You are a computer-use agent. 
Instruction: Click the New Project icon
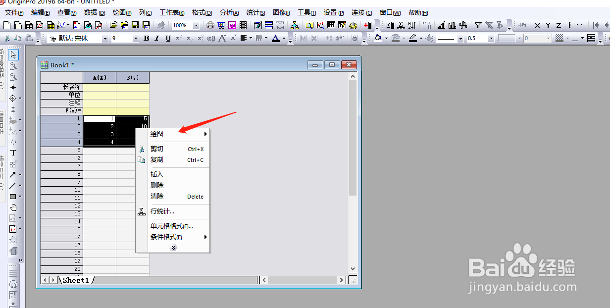pos(7,25)
